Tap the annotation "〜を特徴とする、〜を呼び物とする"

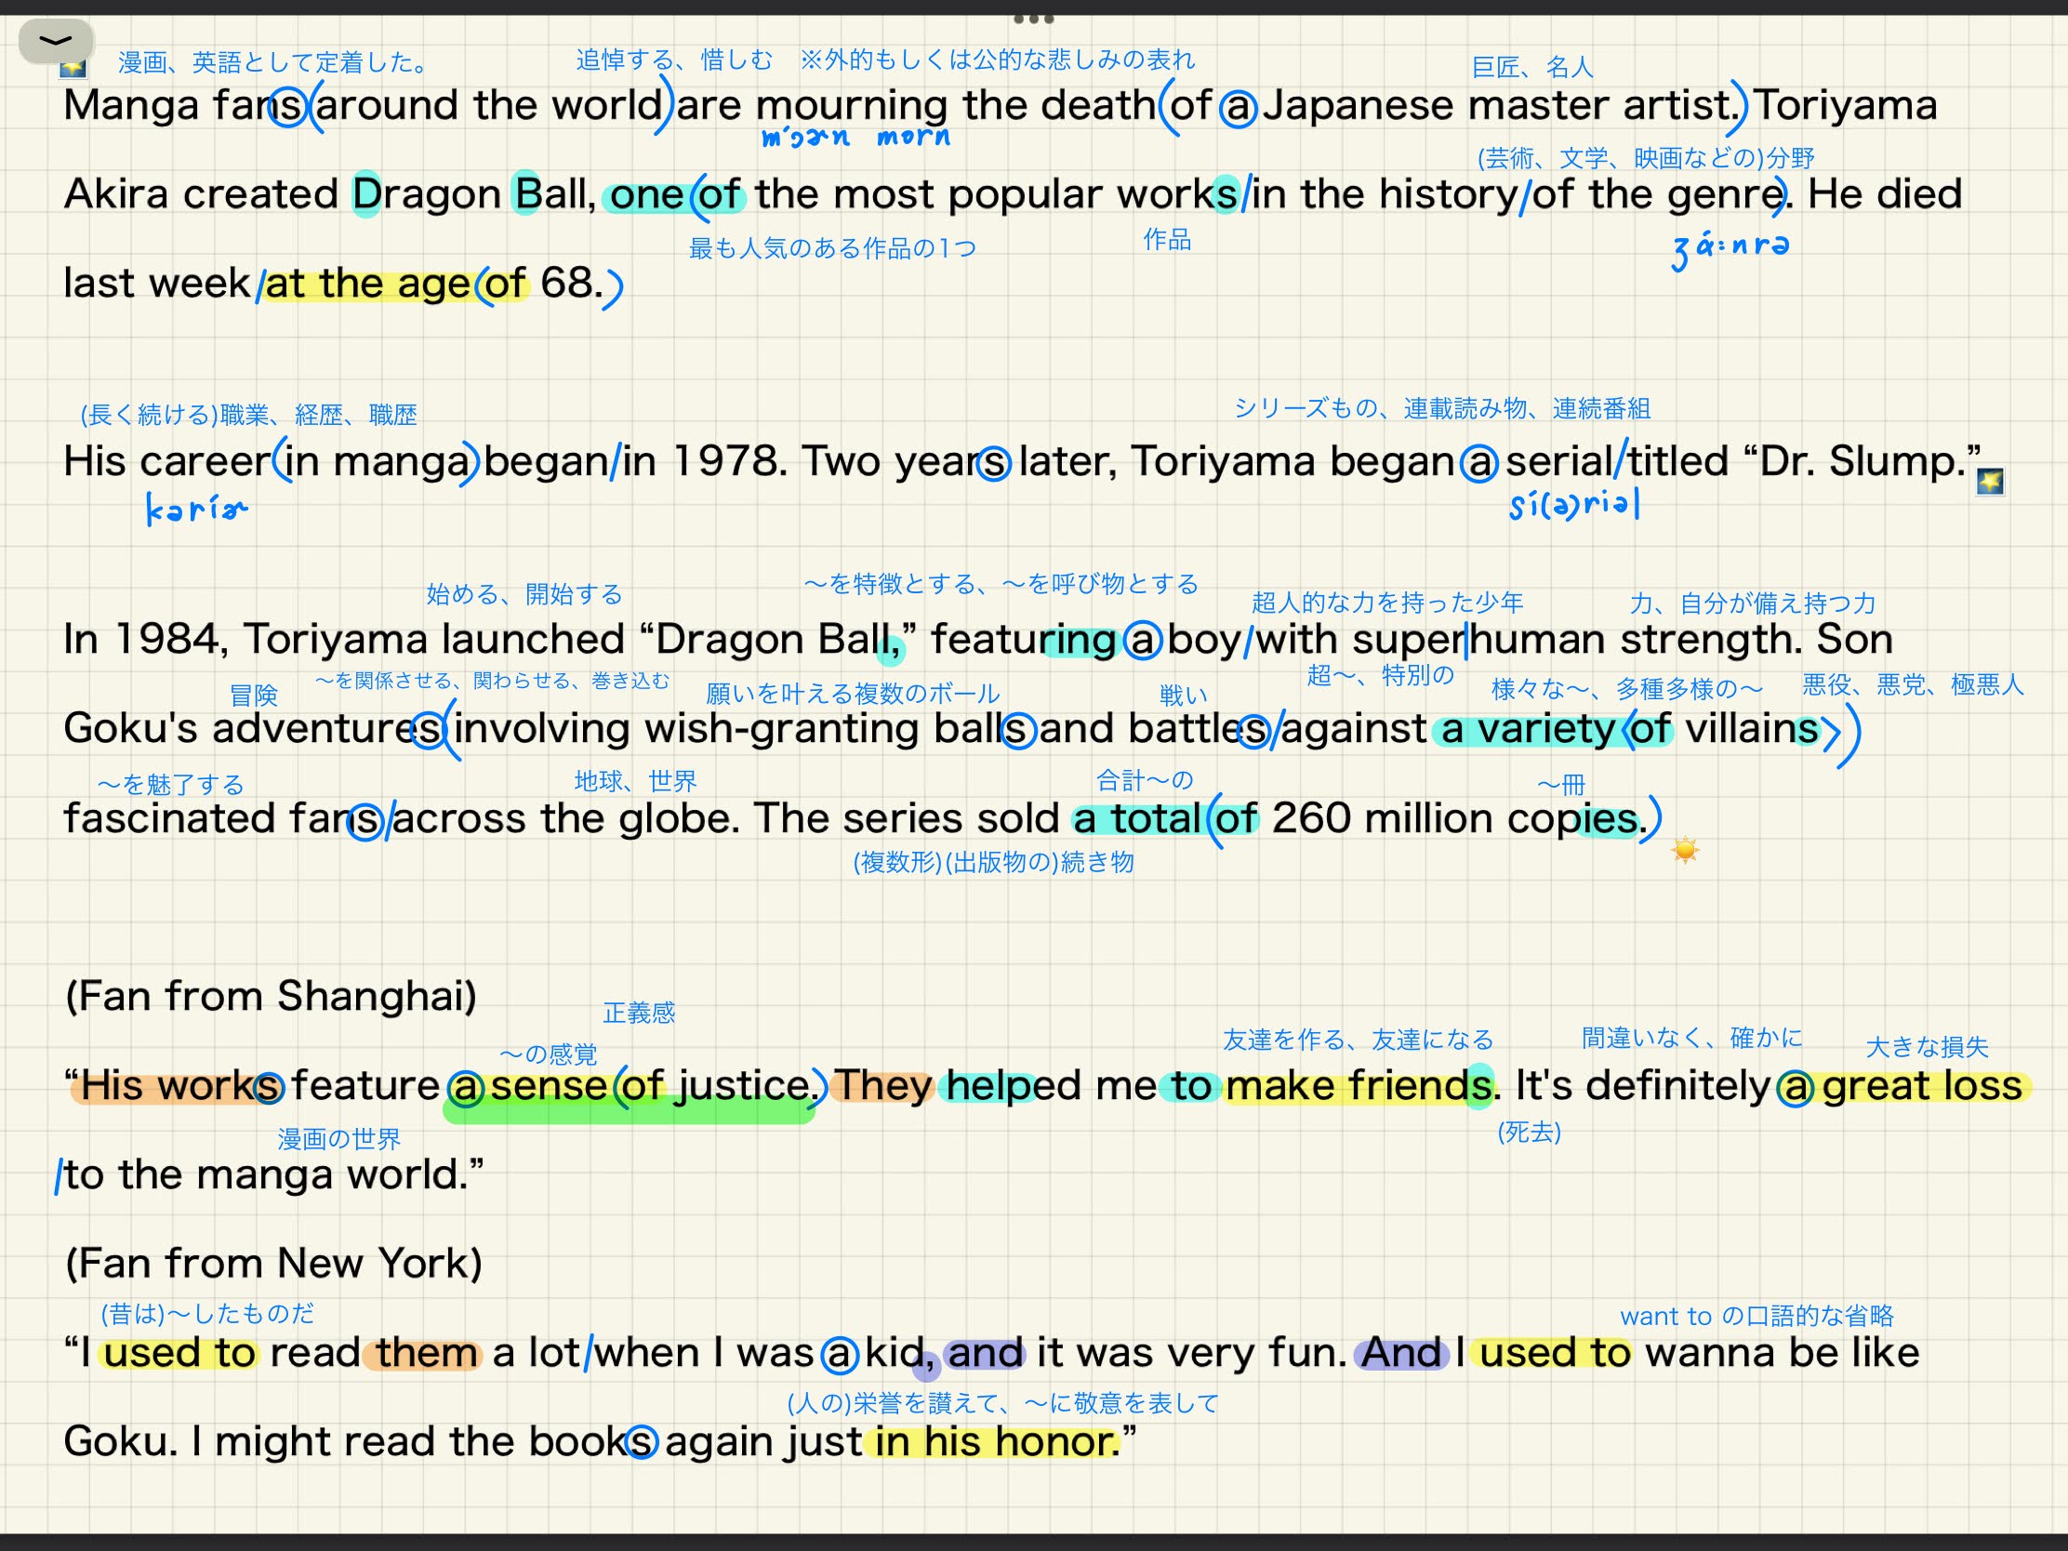[1001, 584]
